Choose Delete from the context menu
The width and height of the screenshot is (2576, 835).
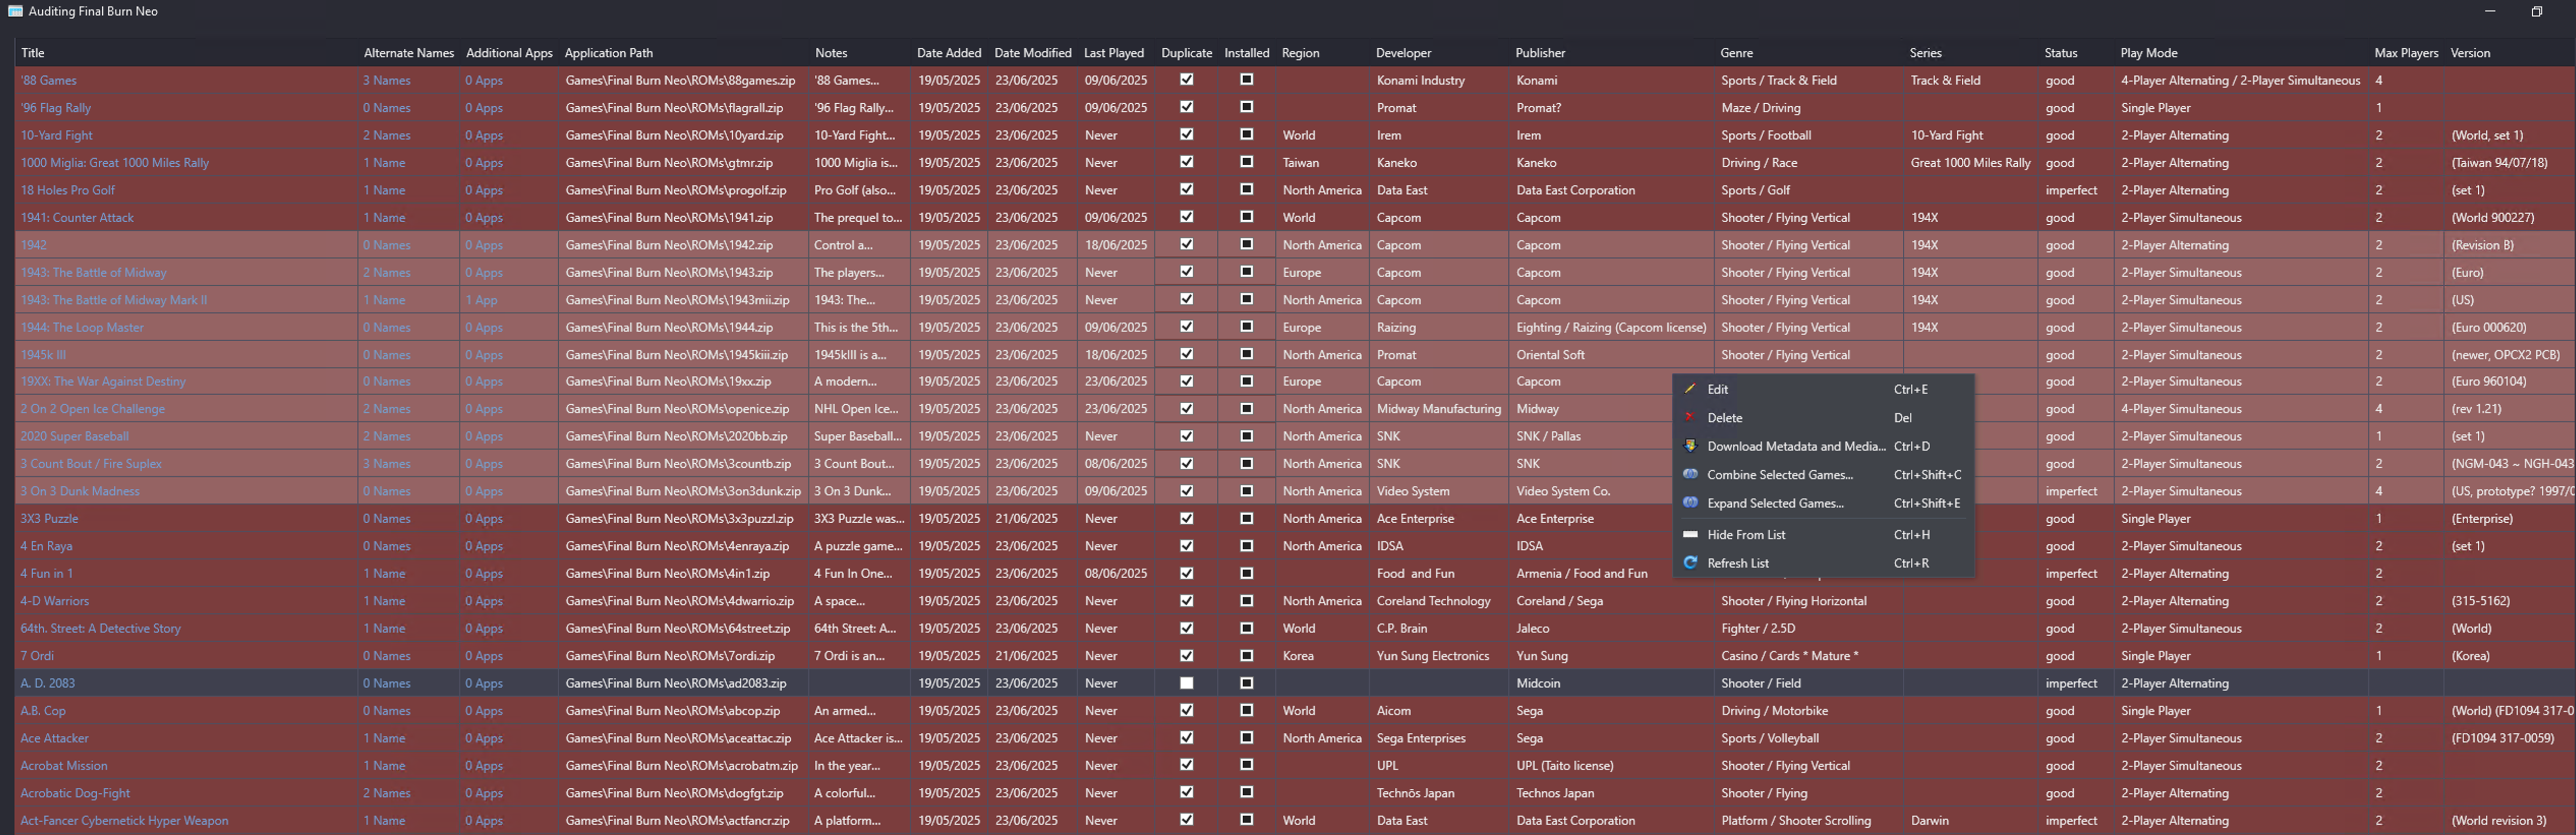click(x=1823, y=417)
